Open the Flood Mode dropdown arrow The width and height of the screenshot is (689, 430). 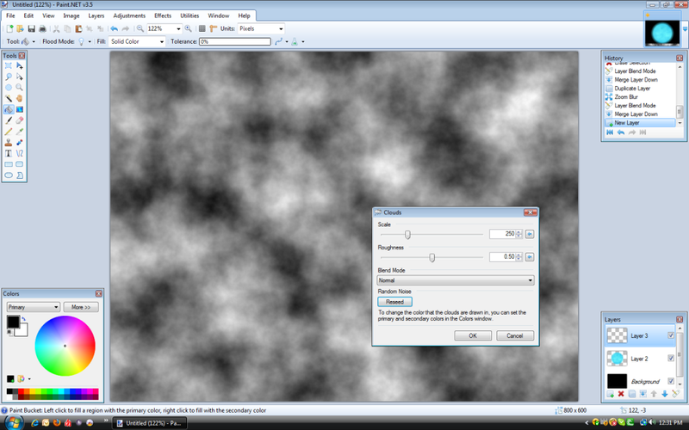[90, 41]
